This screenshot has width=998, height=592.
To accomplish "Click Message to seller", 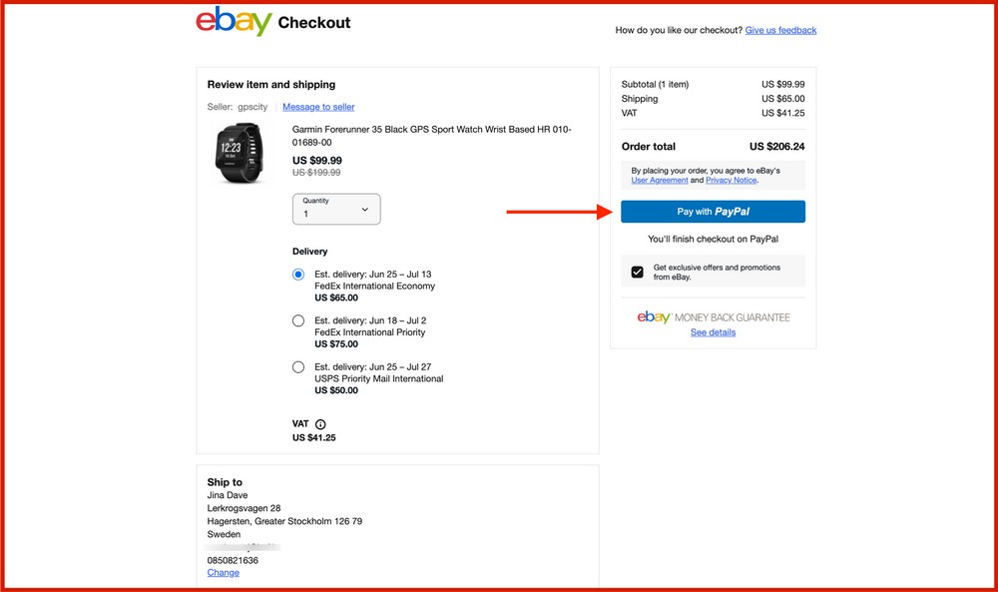I will tap(318, 107).
